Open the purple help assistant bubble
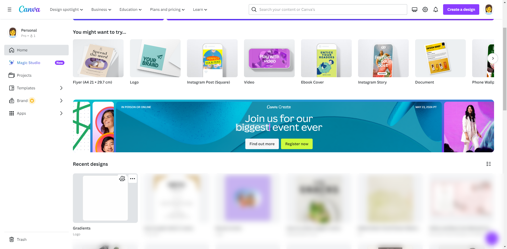The height and width of the screenshot is (249, 507). tap(492, 238)
